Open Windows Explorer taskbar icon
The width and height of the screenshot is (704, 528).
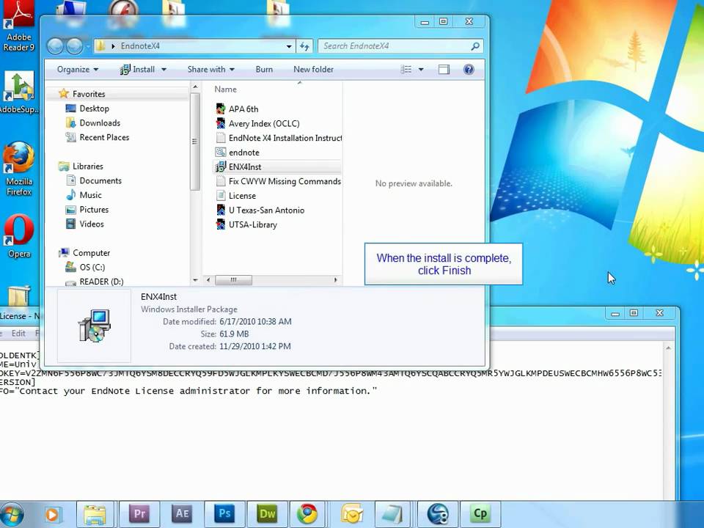tap(95, 515)
